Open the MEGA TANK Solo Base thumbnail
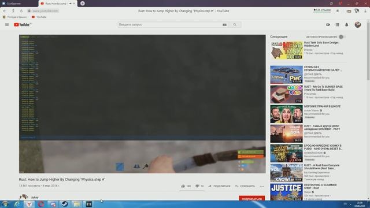 pos(286,50)
